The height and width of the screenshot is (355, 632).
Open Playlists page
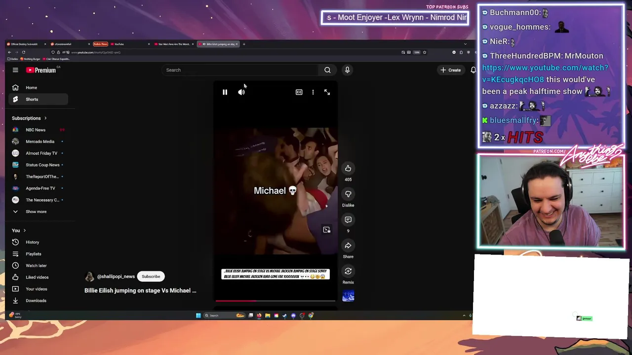point(38,254)
